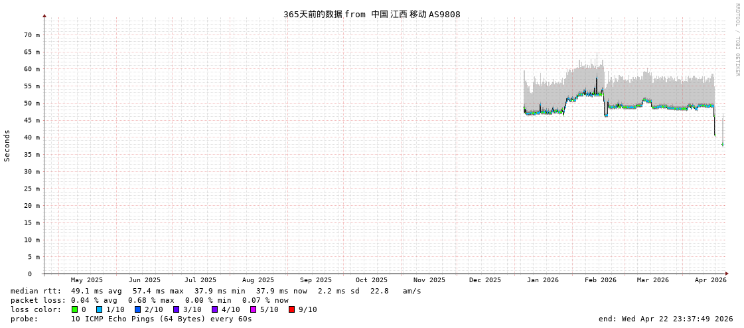Click the y-axis arrow tip at top
This screenshot has width=744, height=328.
click(x=44, y=15)
